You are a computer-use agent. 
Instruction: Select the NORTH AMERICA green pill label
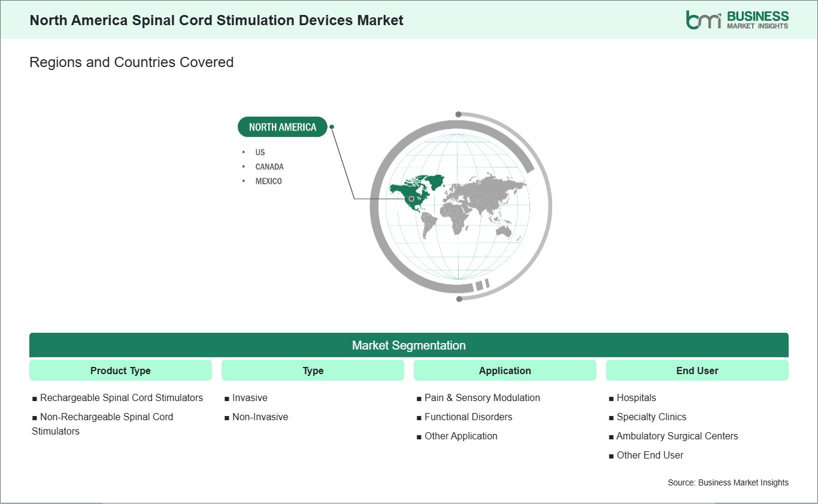click(283, 127)
